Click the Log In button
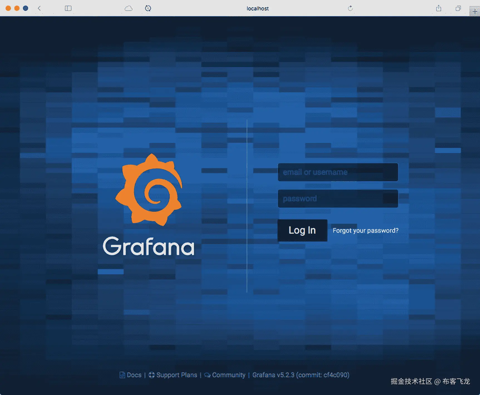Image resolution: width=480 pixels, height=395 pixels. [302, 230]
